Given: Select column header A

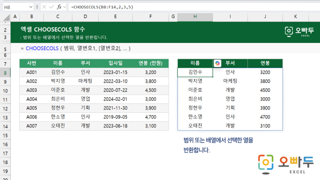Looking at the screenshot, I should (x=15, y=17).
